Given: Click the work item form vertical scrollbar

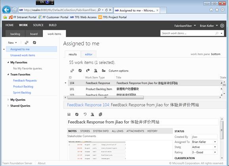Looking at the screenshot, I should coord(222,130).
